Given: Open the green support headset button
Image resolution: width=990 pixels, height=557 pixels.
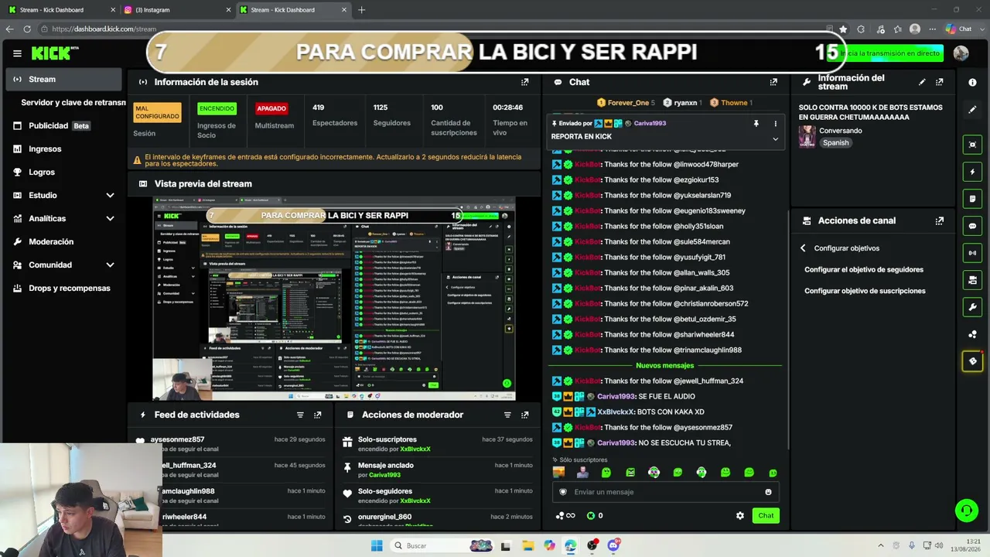Looking at the screenshot, I should coord(966,510).
